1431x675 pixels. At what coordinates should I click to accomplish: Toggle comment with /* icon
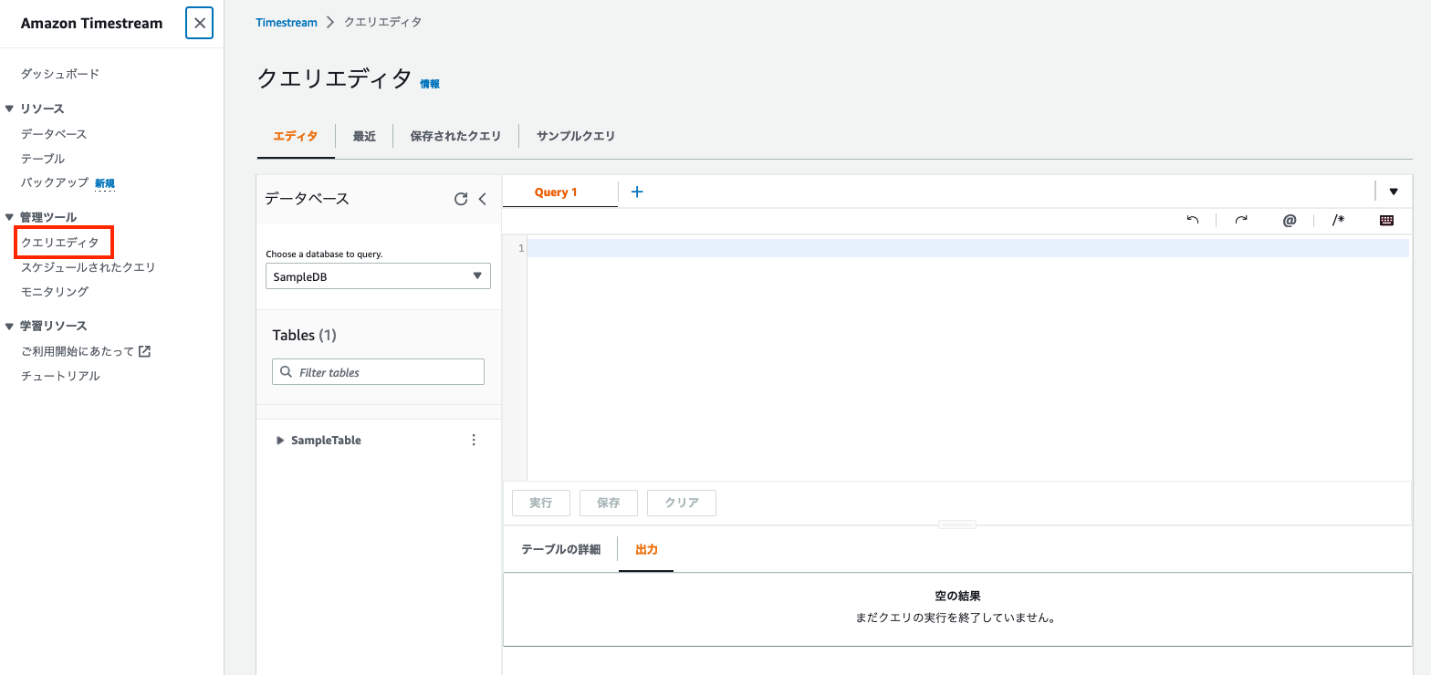1338,220
